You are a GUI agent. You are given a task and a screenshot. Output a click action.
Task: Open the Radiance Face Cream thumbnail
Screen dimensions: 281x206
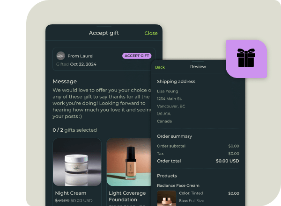coord(167,198)
